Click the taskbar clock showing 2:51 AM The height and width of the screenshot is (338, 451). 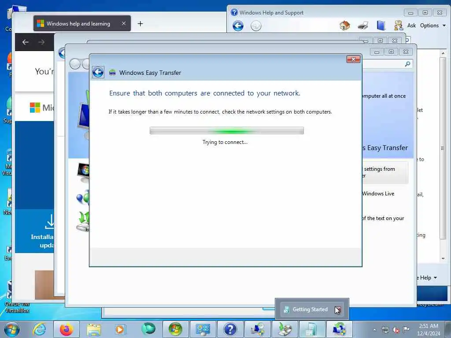pyautogui.click(x=429, y=330)
